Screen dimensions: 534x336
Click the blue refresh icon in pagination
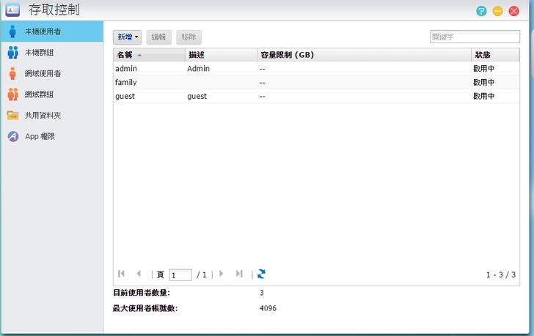(x=261, y=274)
